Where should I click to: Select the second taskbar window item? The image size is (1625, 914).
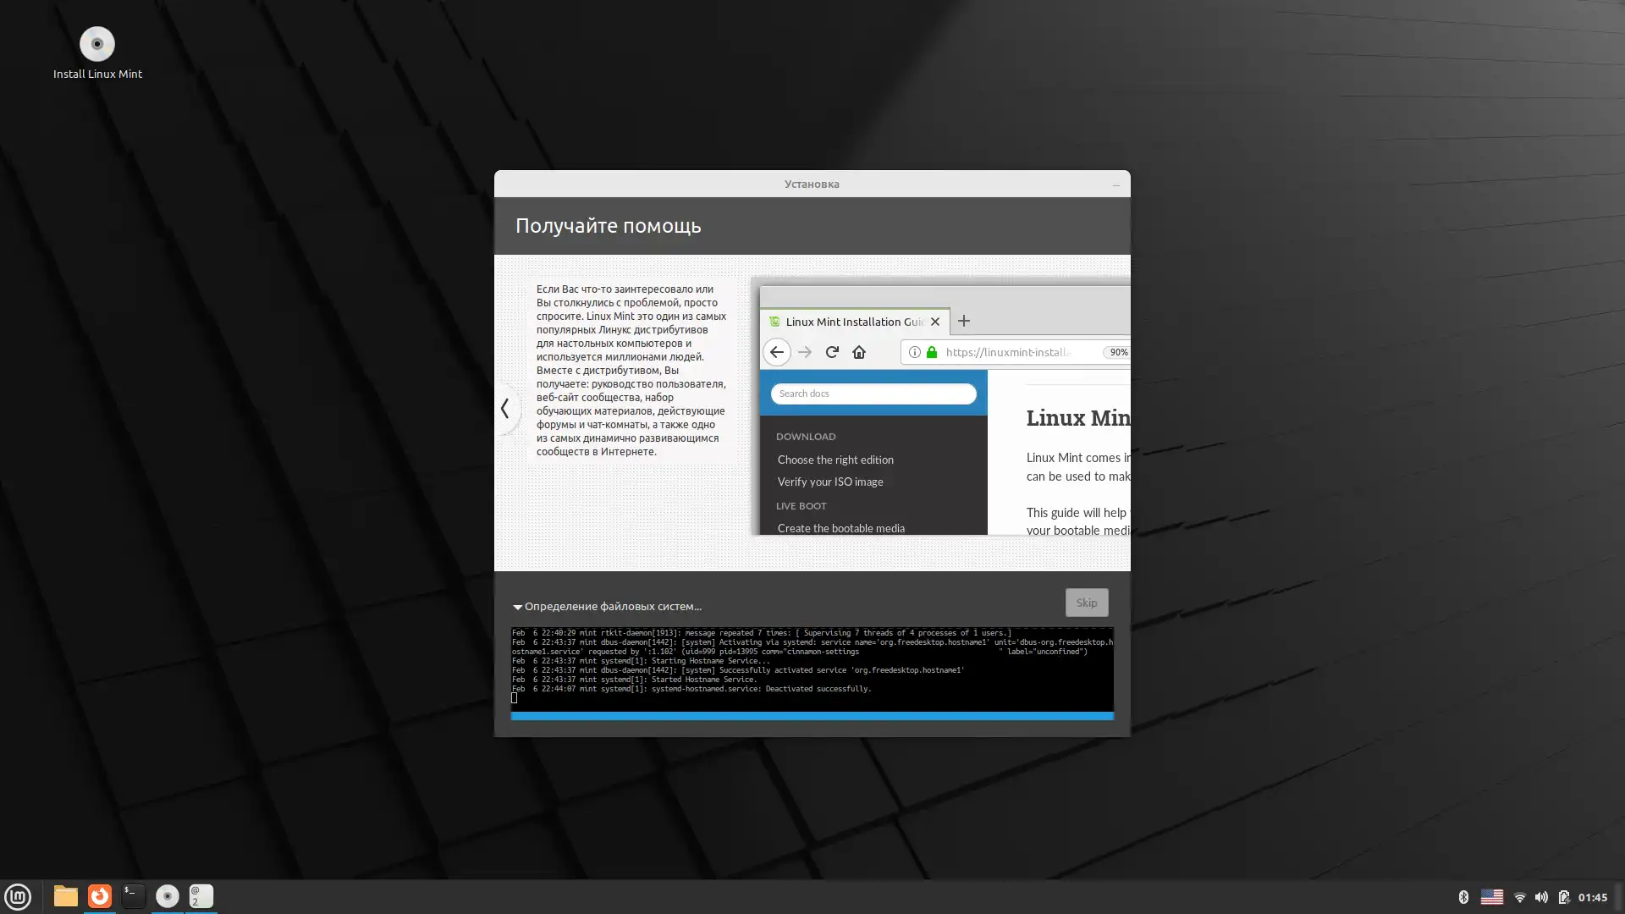tap(201, 896)
